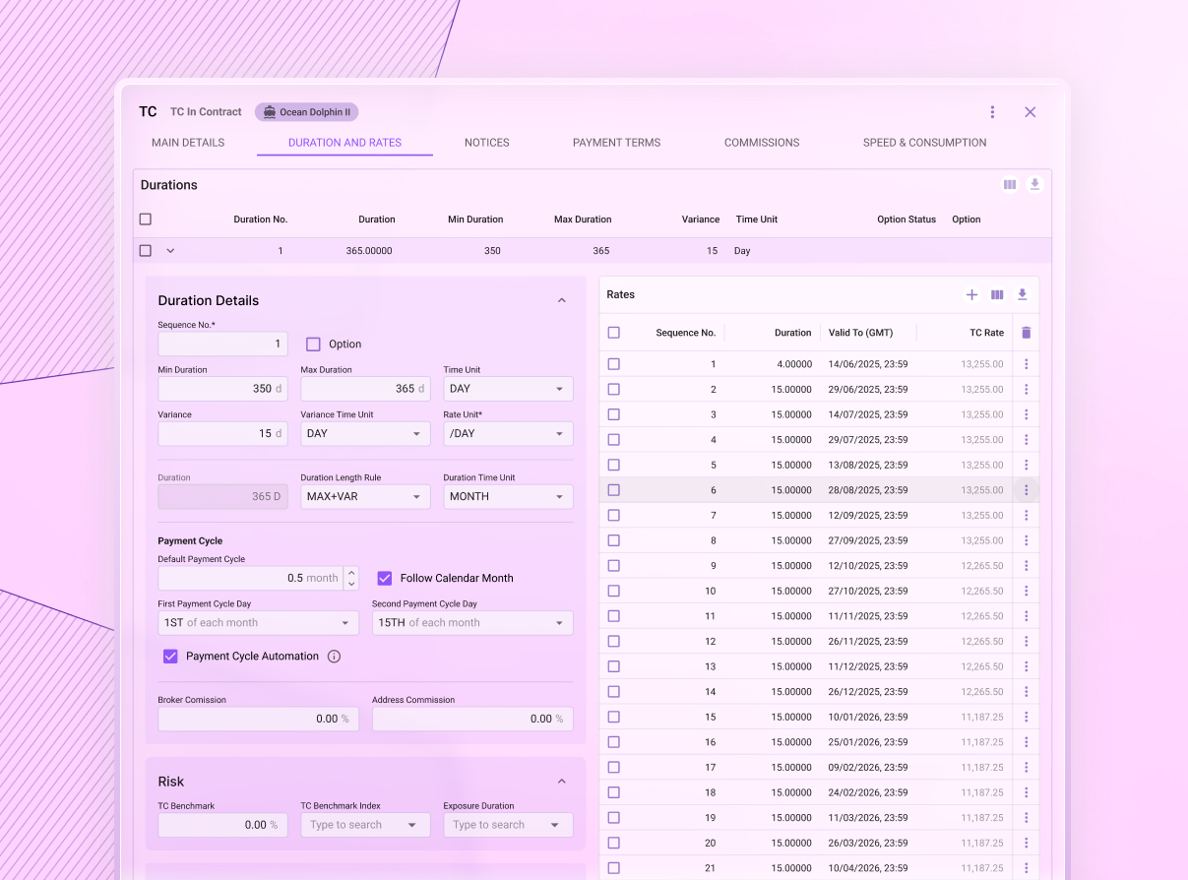The height and width of the screenshot is (880, 1188).
Task: Open row menu for rate sequence 5
Action: (1027, 465)
